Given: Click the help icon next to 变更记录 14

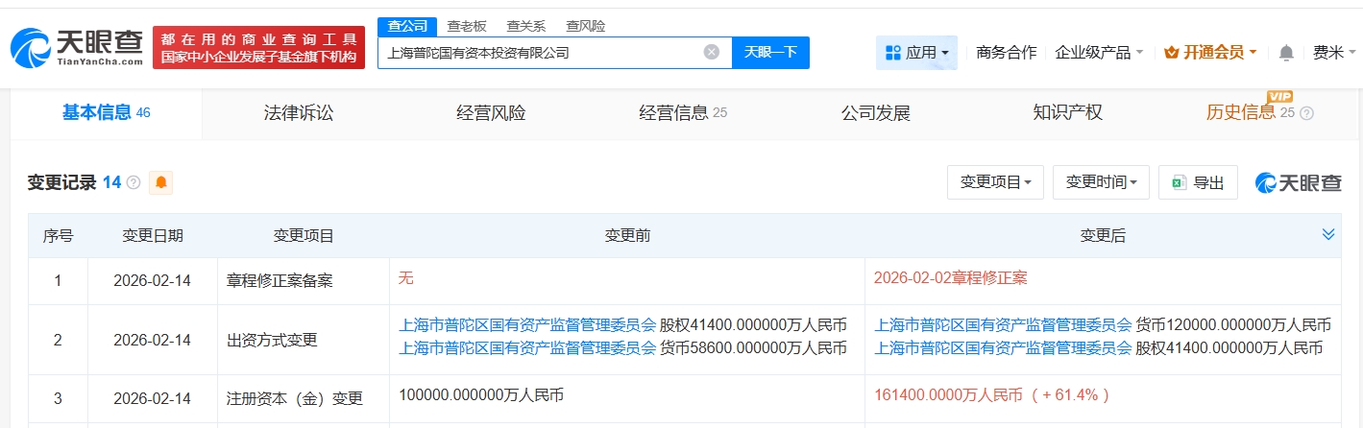Looking at the screenshot, I should click(134, 182).
